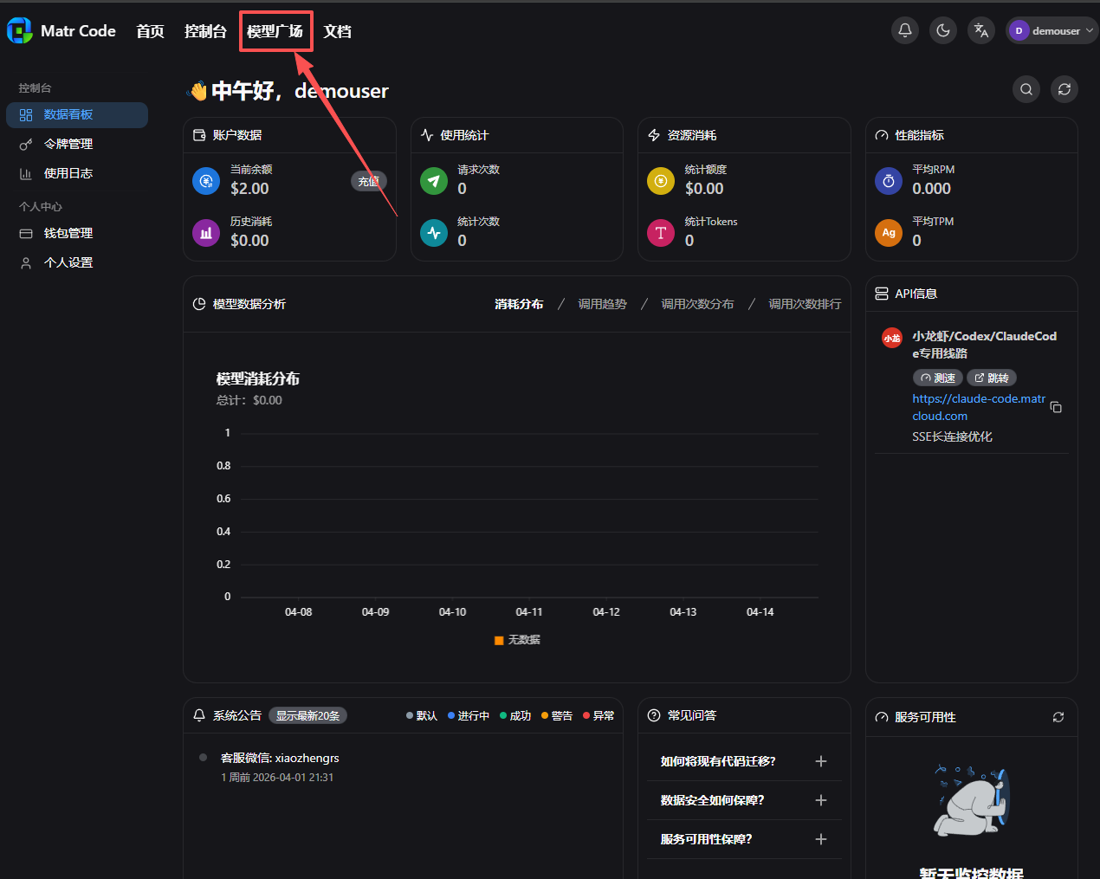Refresh the dashboard data
This screenshot has height=879, width=1100.
tap(1064, 89)
